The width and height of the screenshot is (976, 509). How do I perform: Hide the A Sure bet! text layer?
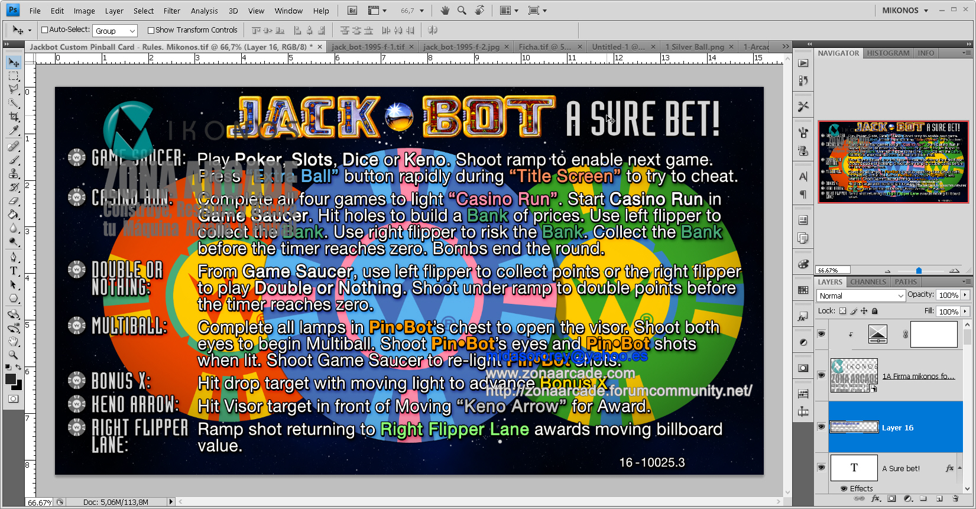(821, 468)
